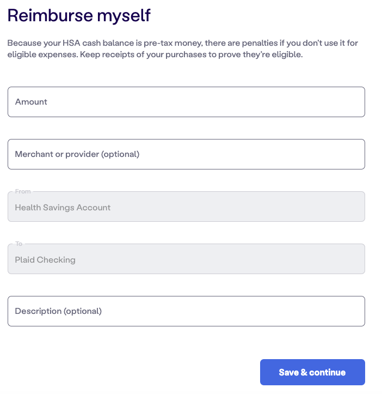Click the Save & continue button
The height and width of the screenshot is (394, 382).
pyautogui.click(x=312, y=372)
